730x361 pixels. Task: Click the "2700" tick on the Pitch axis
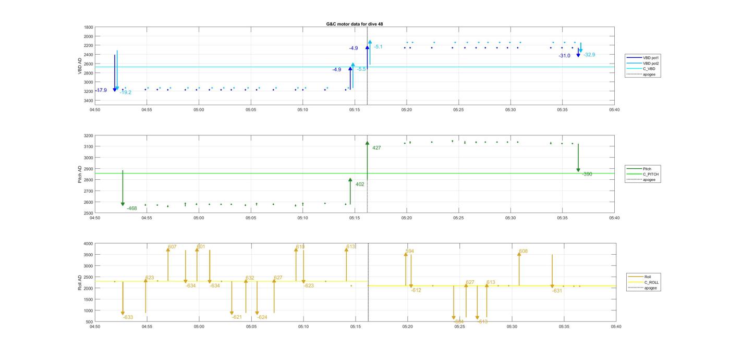point(89,191)
